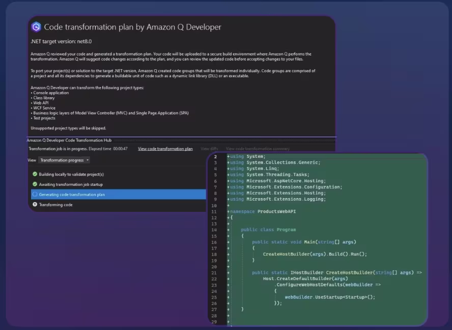Click the public class Program line

click(x=268, y=230)
